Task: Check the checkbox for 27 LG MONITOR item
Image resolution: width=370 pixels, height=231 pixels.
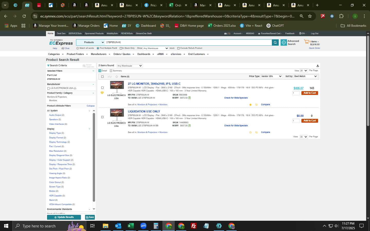Action: click(102, 88)
